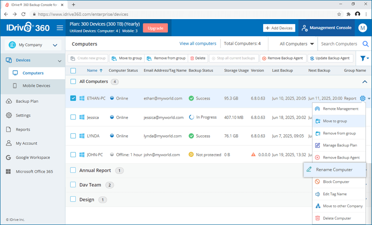Select Edit Tag Name menu entry
The height and width of the screenshot is (225, 372).
[339, 194]
